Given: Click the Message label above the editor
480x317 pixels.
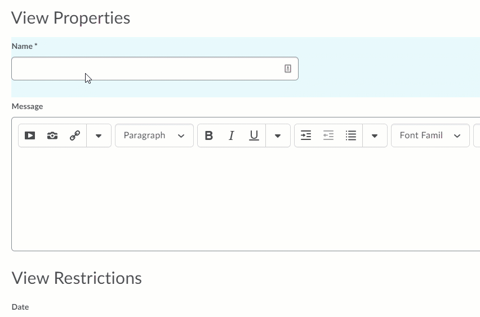Looking at the screenshot, I should pyautogui.click(x=27, y=106).
